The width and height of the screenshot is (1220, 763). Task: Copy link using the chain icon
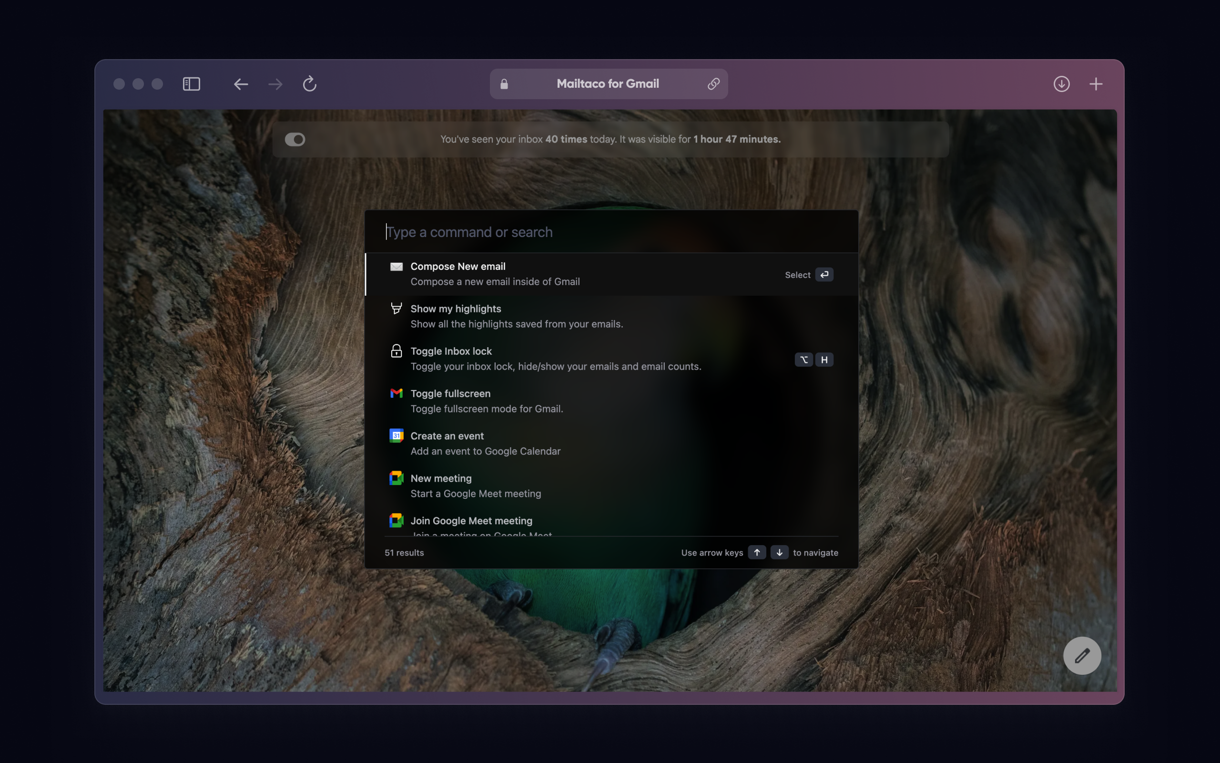click(x=713, y=84)
